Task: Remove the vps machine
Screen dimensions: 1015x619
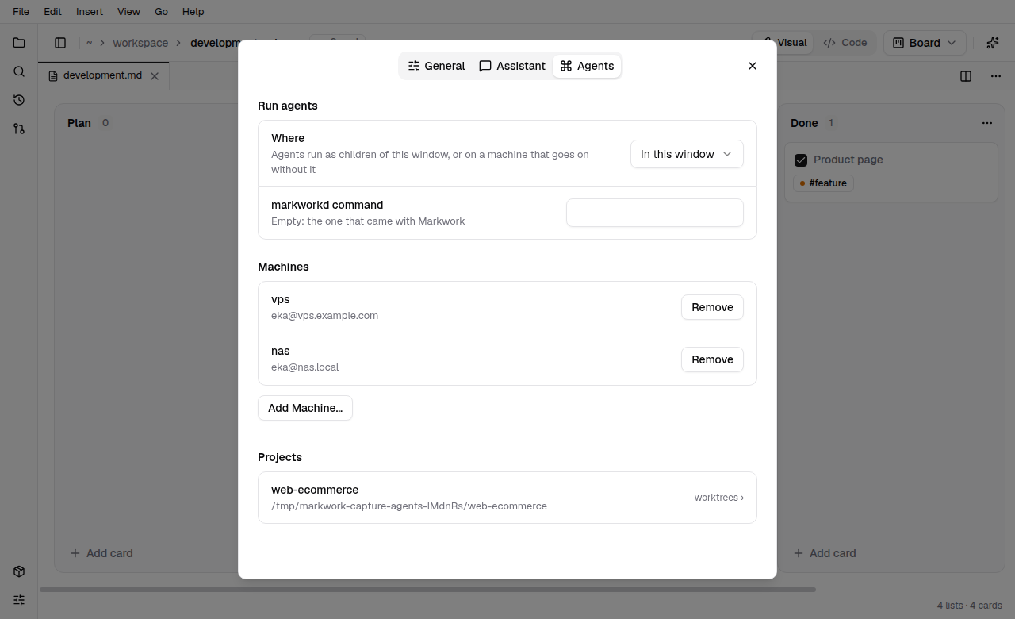Action: pos(712,307)
